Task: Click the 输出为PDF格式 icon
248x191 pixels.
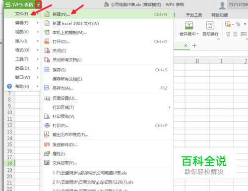Action: (47, 135)
